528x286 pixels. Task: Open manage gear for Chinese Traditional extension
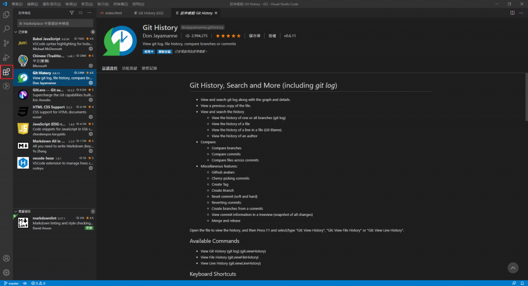click(91, 66)
